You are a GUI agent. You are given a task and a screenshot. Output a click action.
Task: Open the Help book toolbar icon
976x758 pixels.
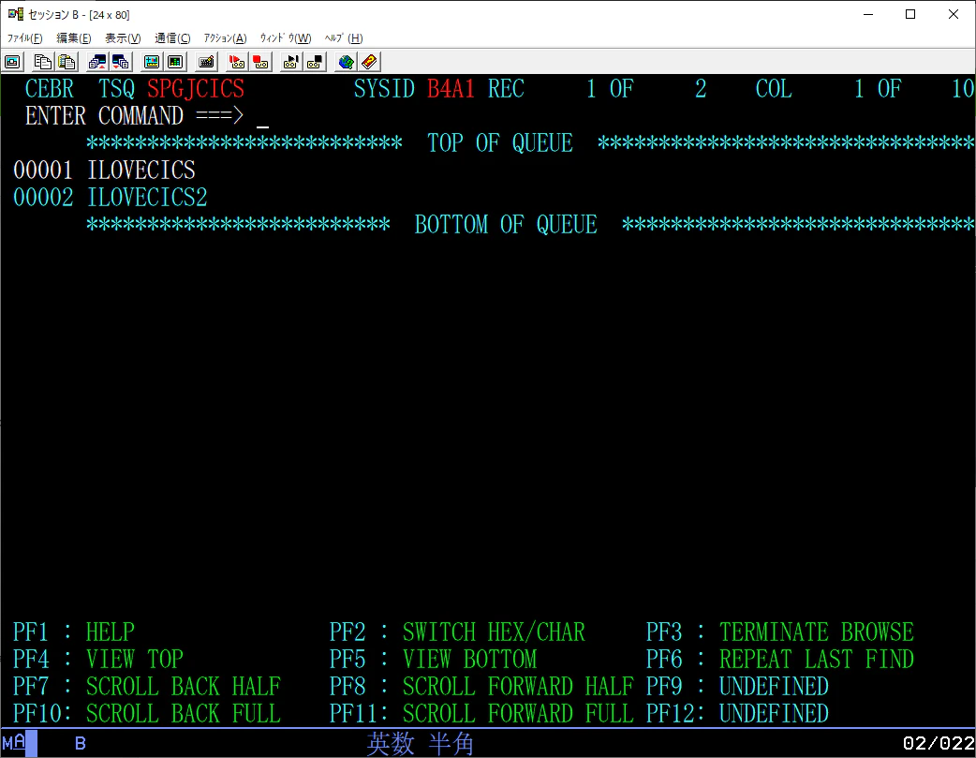[369, 62]
